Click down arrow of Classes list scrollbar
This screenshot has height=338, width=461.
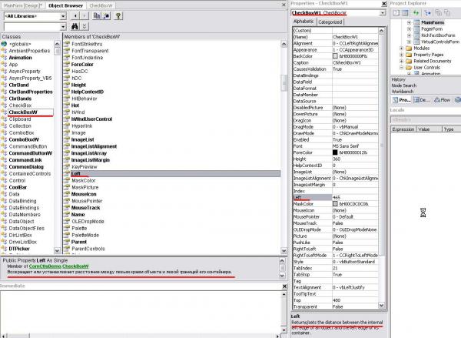(x=57, y=251)
